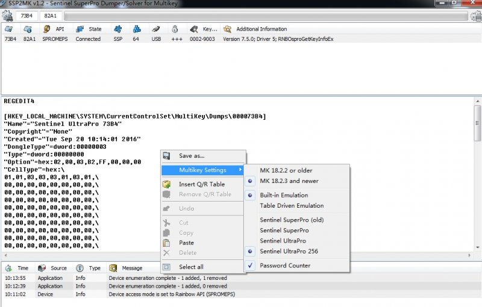Image resolution: width=482 pixels, height=307 pixels.
Task: Click the USB connector column header icon
Action: (x=156, y=29)
